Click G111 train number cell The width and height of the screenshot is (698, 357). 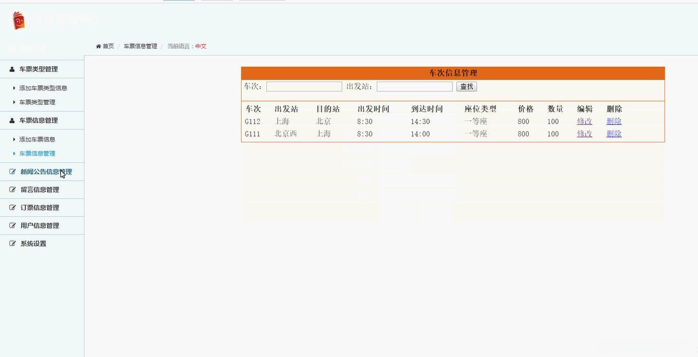coord(252,134)
